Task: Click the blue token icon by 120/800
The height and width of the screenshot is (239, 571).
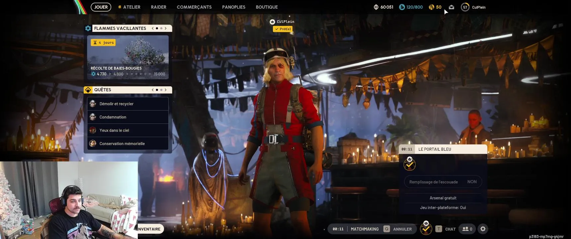Action: [x=402, y=7]
